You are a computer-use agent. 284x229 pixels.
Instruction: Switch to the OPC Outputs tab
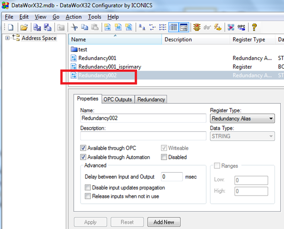(x=118, y=99)
